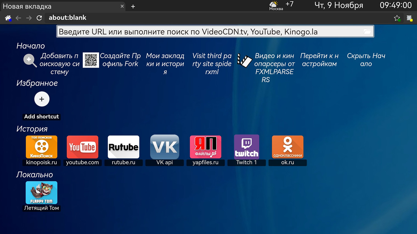The height and width of the screenshot is (234, 417).
Task: Open the KinoPoisk thumbnail
Action: click(x=41, y=147)
